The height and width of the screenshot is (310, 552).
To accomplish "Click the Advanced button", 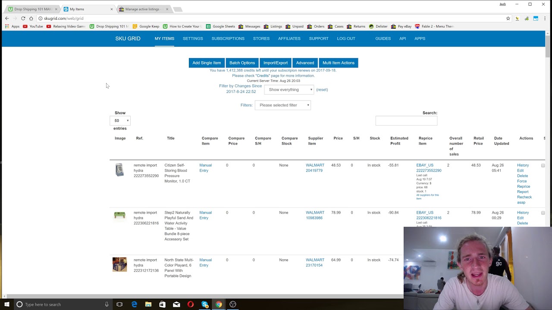I will click(305, 63).
